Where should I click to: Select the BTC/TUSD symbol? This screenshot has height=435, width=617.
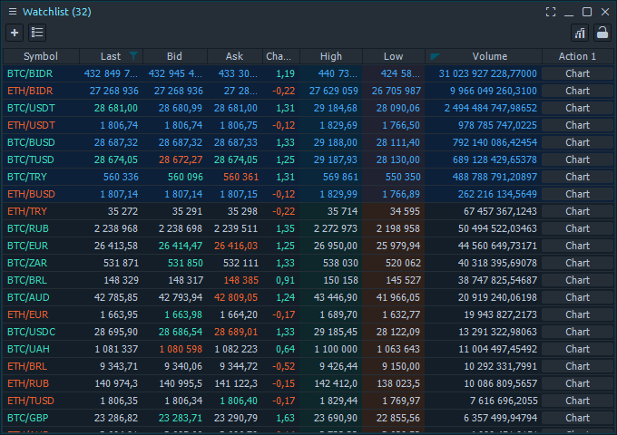tap(31, 159)
